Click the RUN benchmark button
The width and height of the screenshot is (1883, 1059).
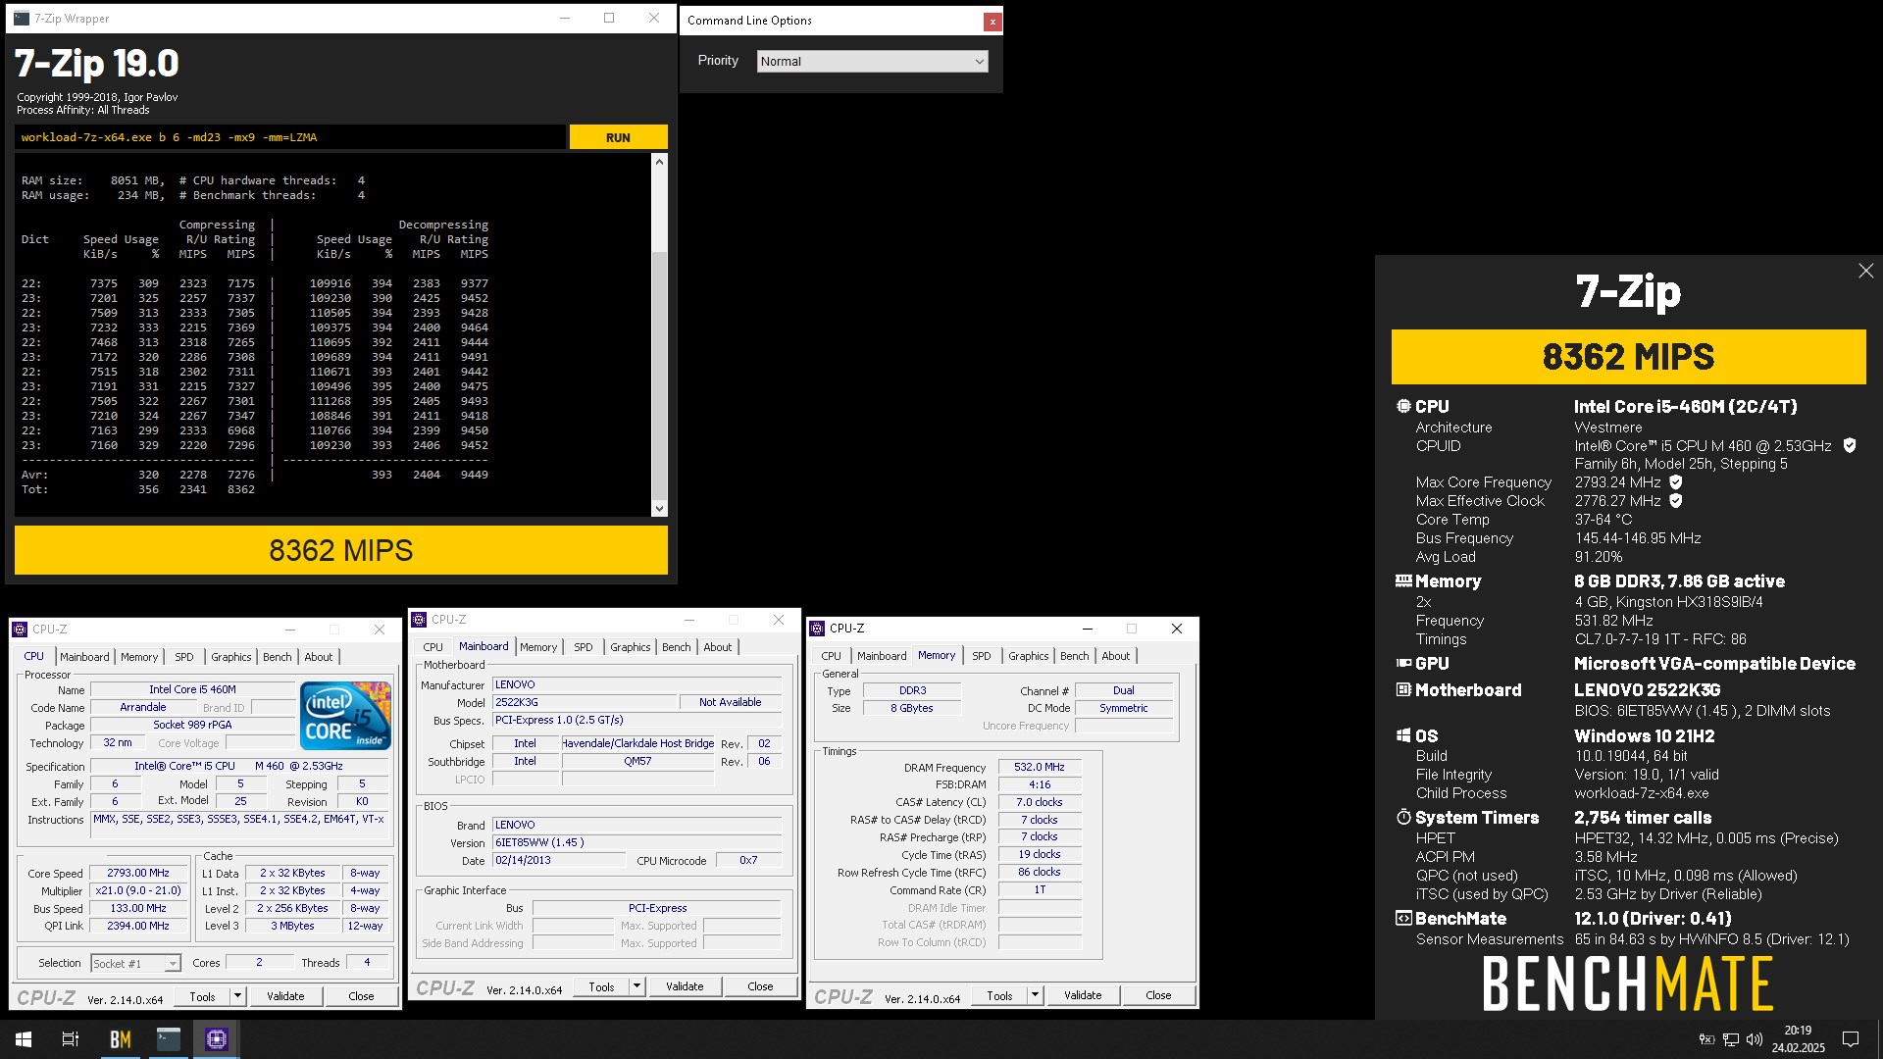pos(618,137)
